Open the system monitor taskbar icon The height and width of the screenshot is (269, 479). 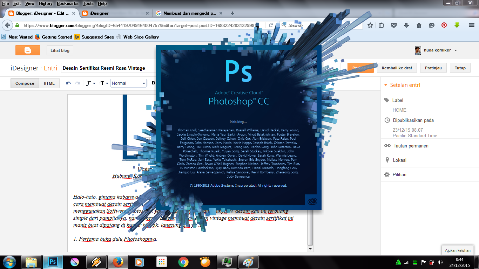click(227, 262)
